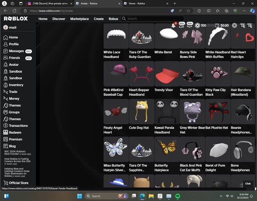Screen dimensions: 257x201
Task: Click the Roblox search field
Action: click(152, 19)
